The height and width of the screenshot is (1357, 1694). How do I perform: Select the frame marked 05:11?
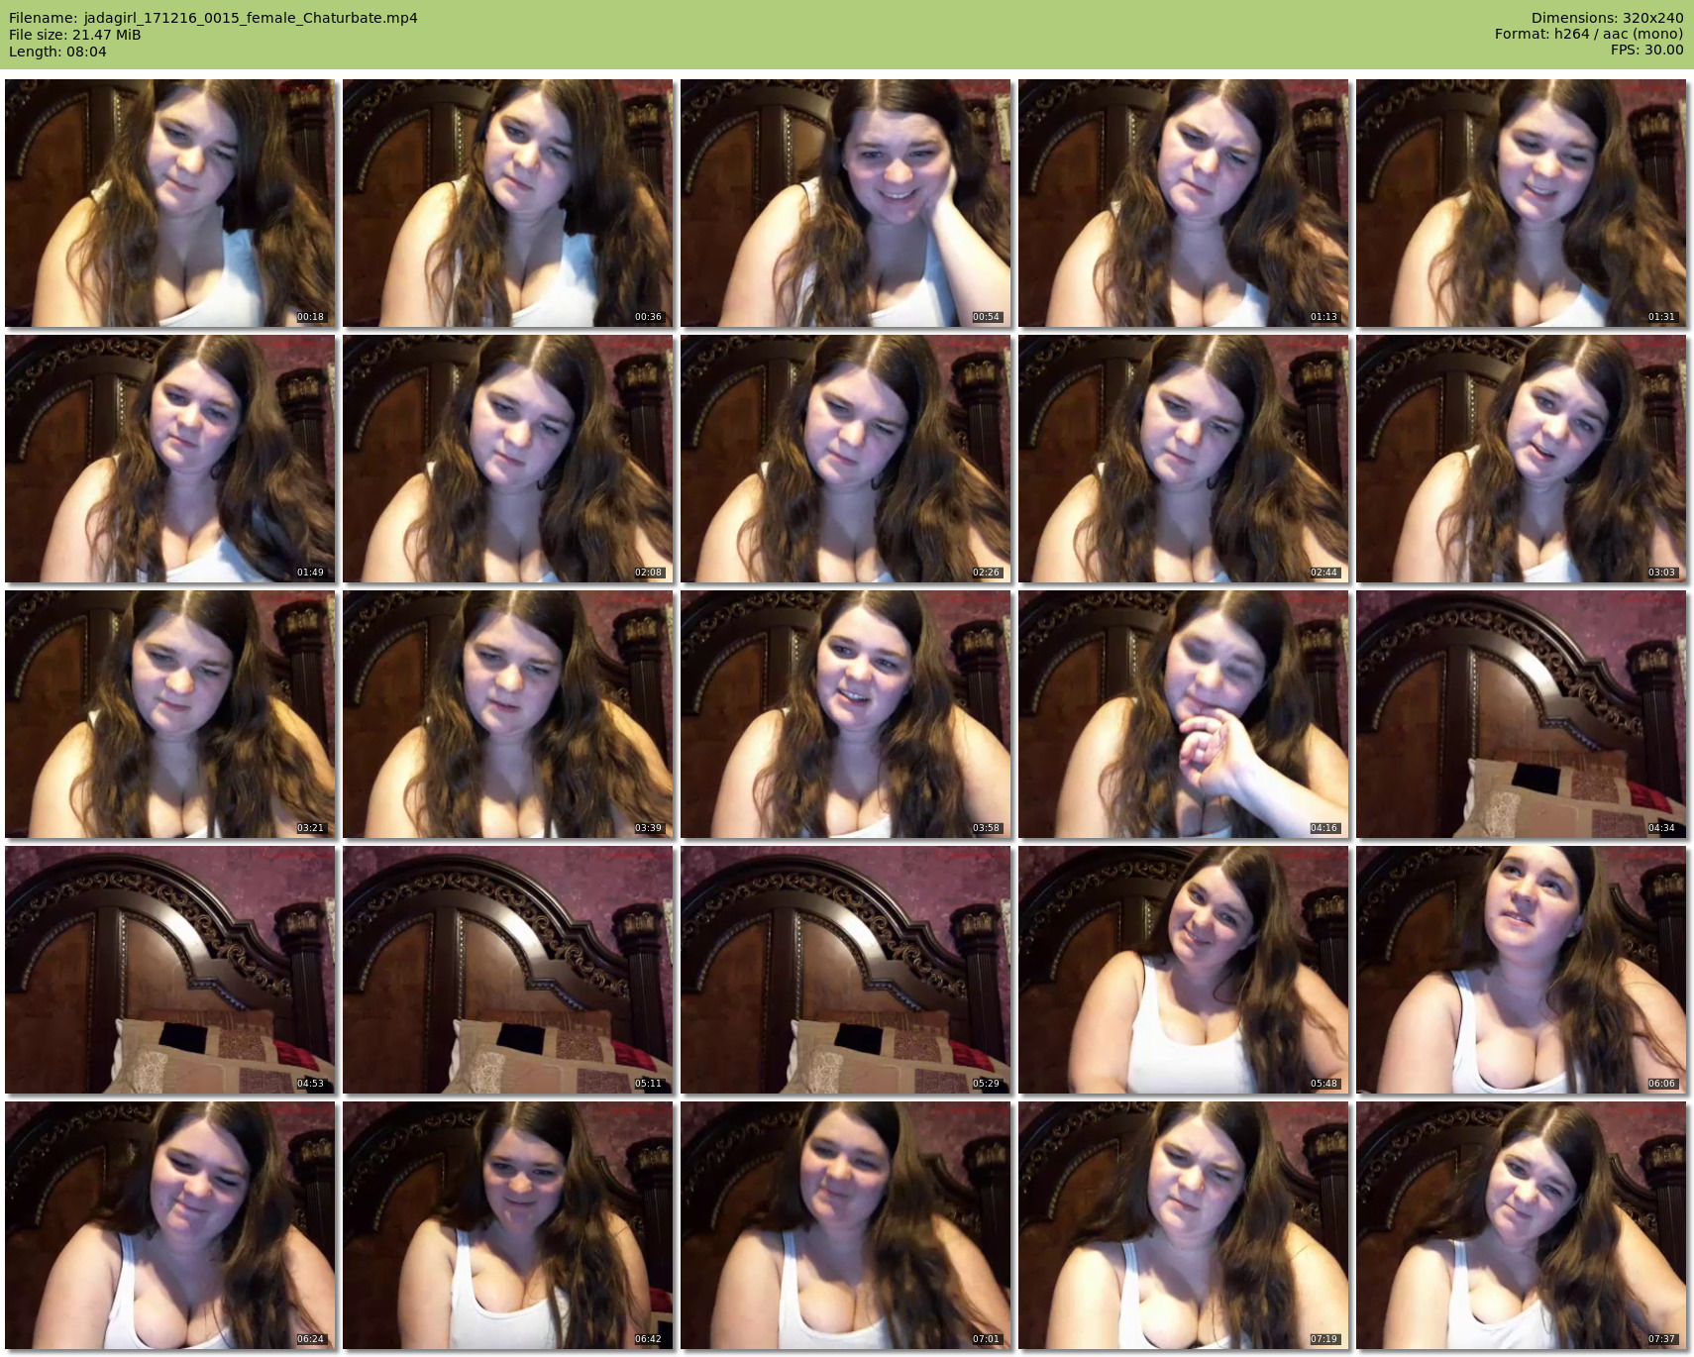[x=508, y=970]
